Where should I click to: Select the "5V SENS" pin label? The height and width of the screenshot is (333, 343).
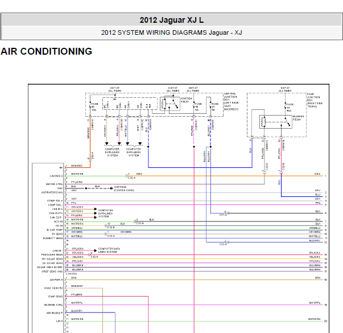pyautogui.click(x=57, y=234)
